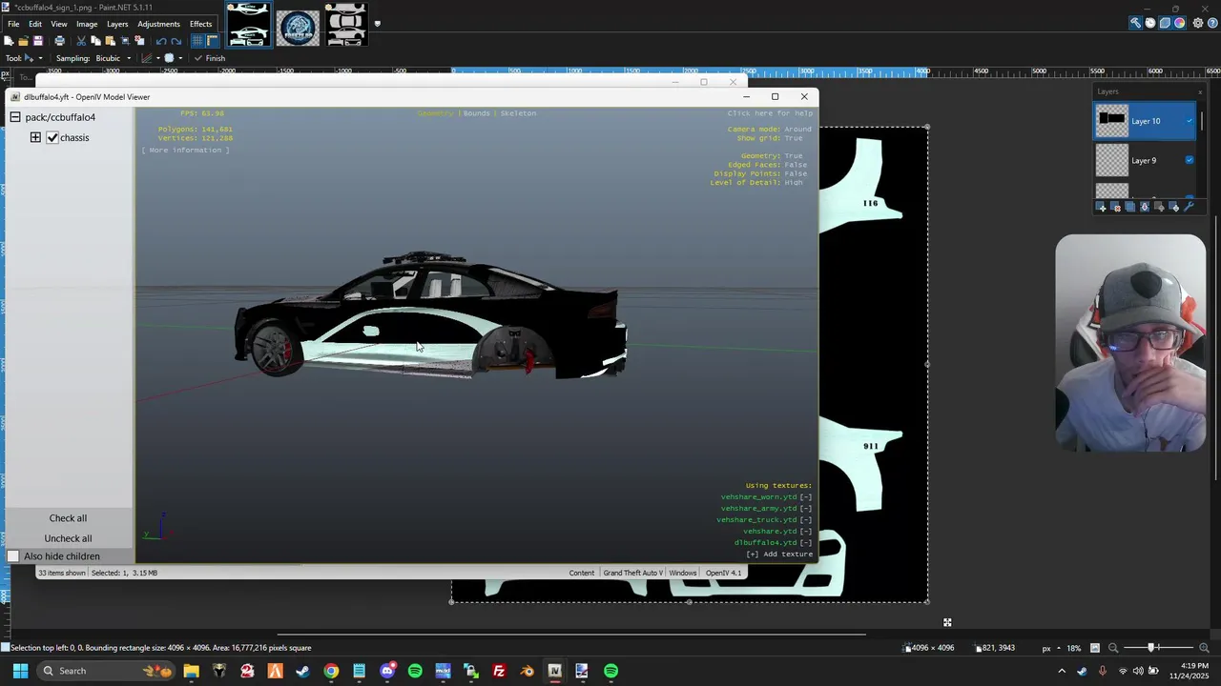Remove the dlbuffalo4.ytd texture
The image size is (1221, 686).
[806, 543]
